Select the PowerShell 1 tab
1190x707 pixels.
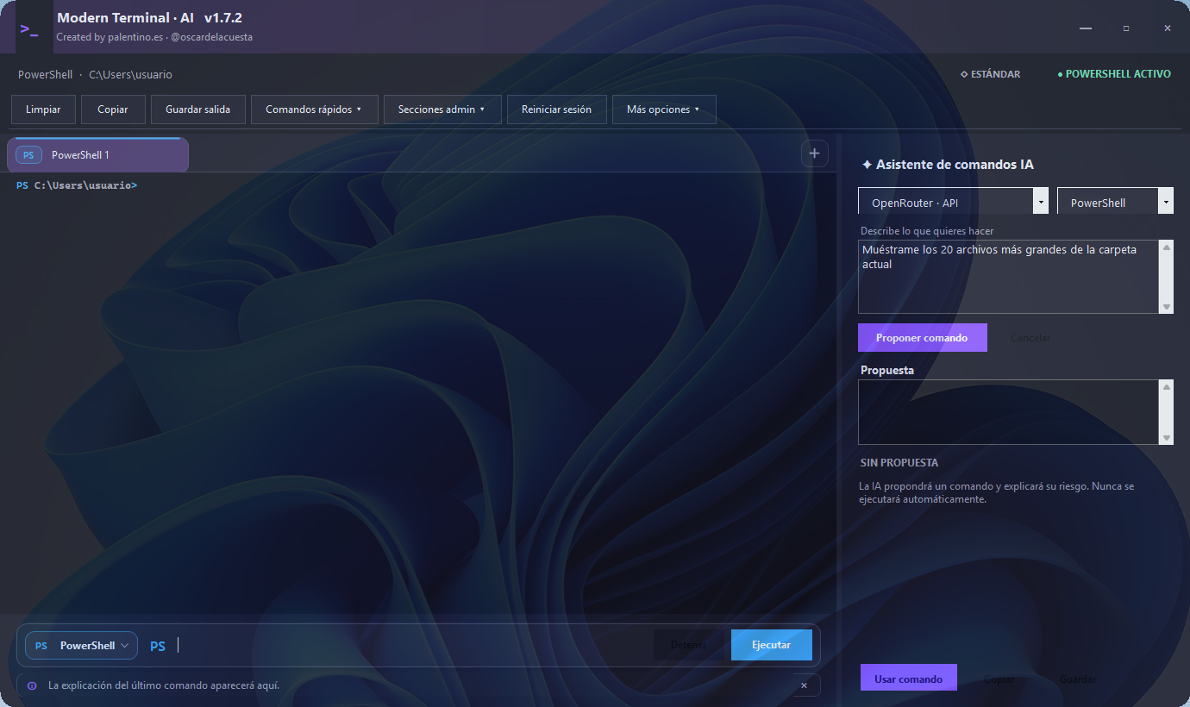click(x=97, y=154)
